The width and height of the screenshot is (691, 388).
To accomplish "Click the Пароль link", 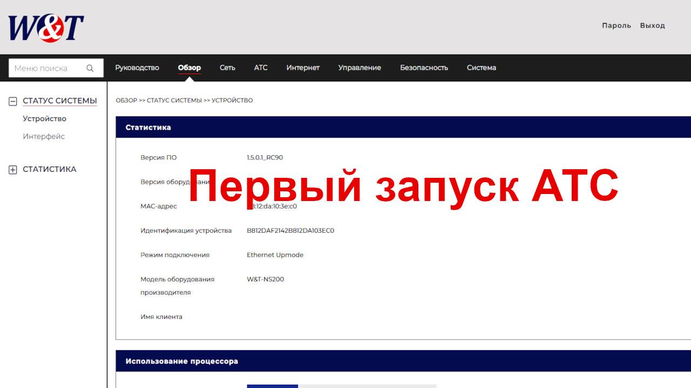I will tap(617, 25).
